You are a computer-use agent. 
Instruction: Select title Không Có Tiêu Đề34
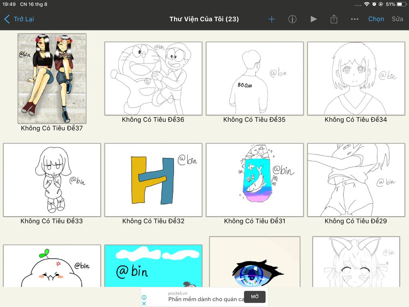[x=356, y=120]
